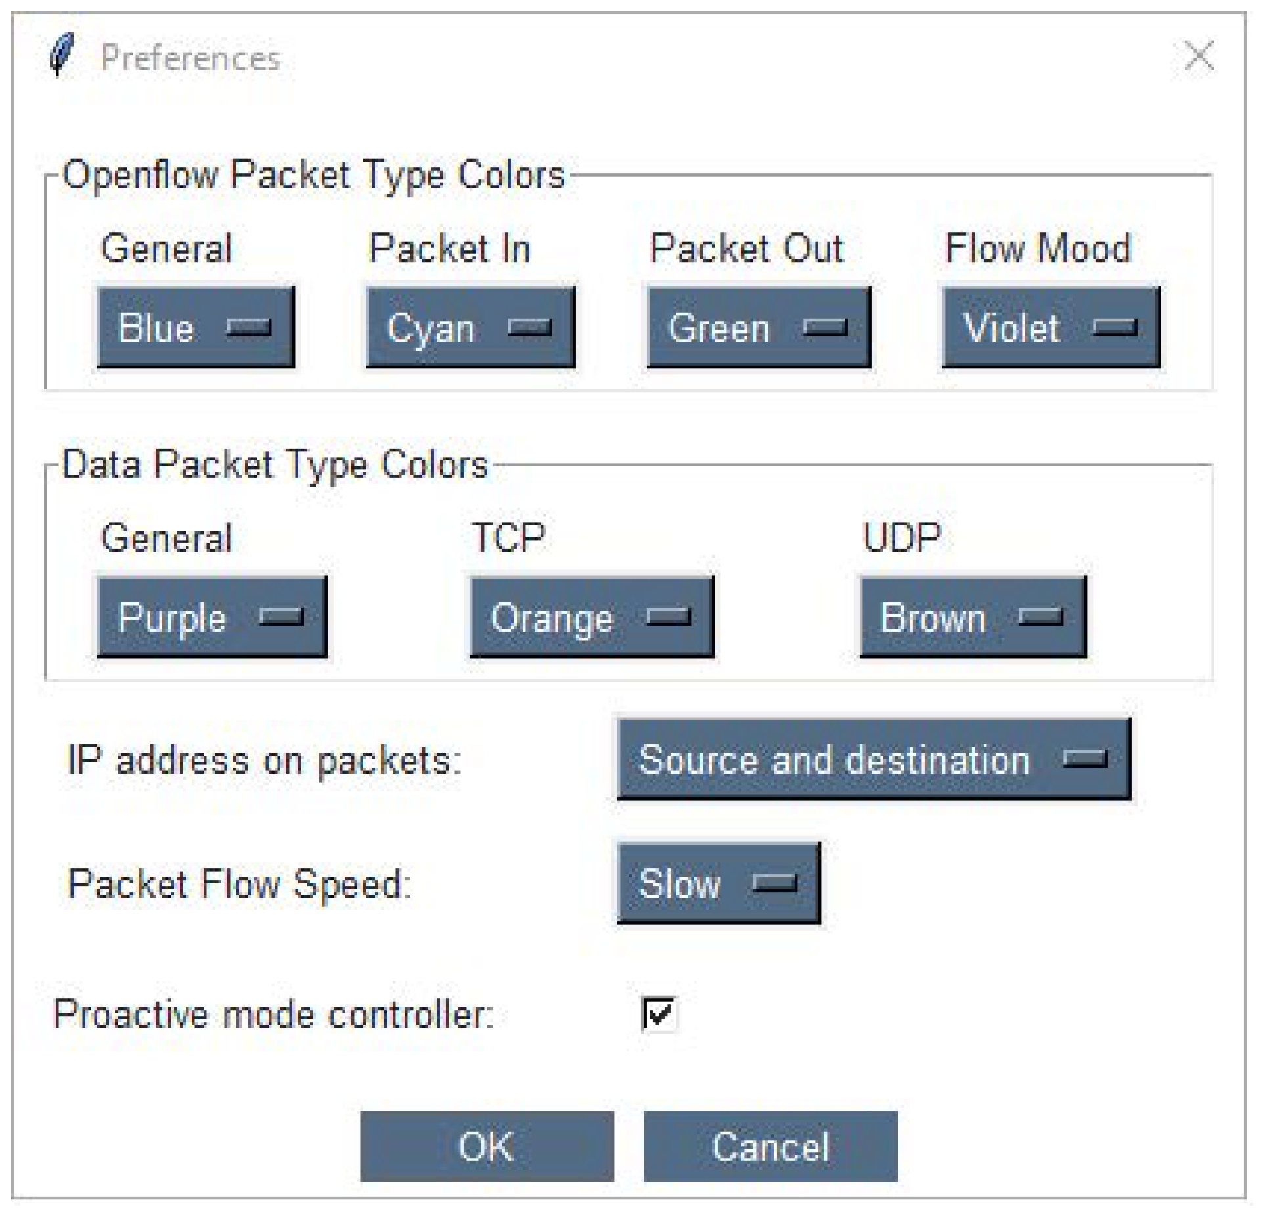Uncheck the Proactive mode controller checkbox

659,1014
